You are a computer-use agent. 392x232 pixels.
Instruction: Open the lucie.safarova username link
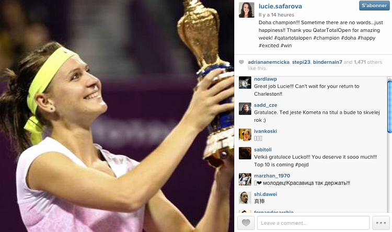pos(280,6)
